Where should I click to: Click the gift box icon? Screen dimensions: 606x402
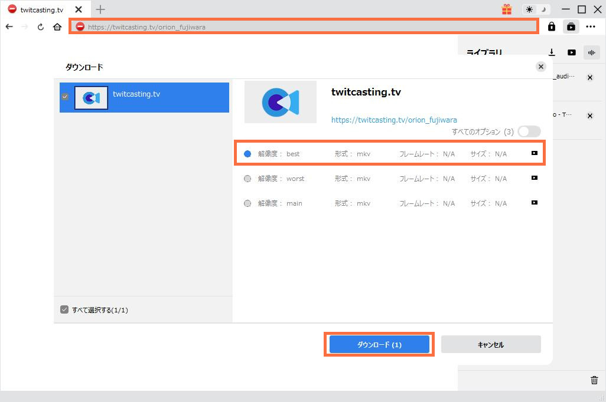point(507,9)
